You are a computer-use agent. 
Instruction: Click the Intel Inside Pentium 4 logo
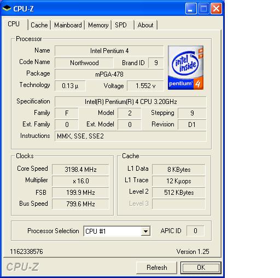pos(185,67)
